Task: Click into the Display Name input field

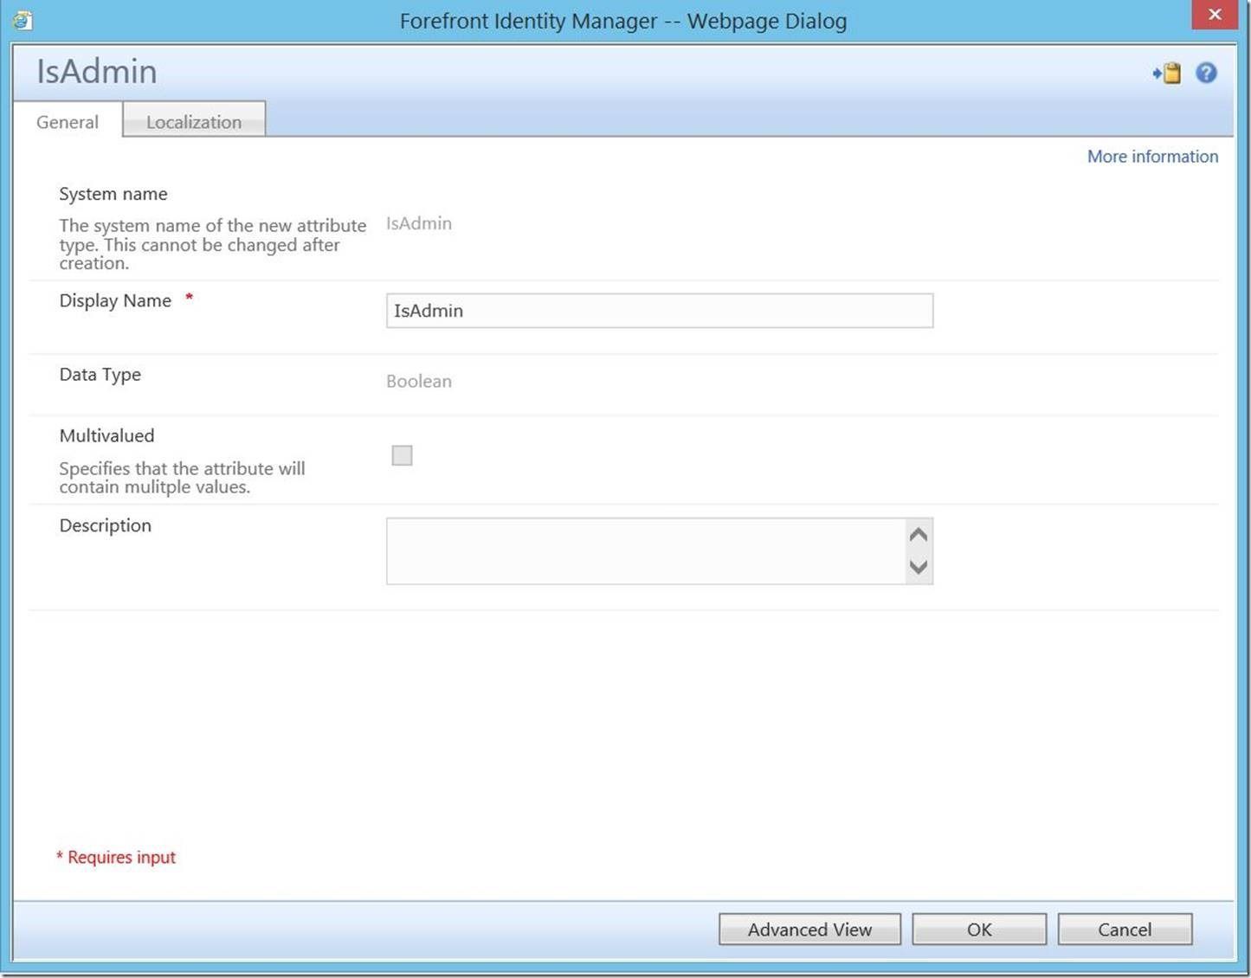Action: pos(660,311)
